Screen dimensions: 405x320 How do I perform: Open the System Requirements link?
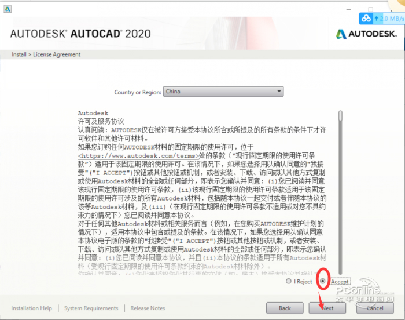click(91, 308)
